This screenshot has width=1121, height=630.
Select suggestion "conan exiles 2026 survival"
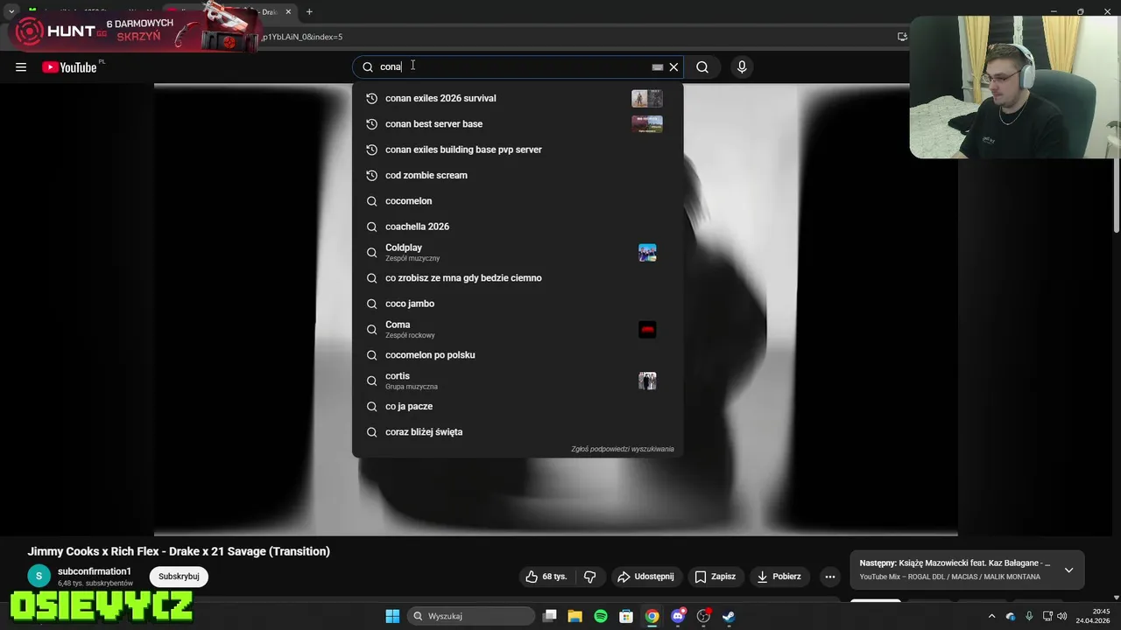pos(518,98)
